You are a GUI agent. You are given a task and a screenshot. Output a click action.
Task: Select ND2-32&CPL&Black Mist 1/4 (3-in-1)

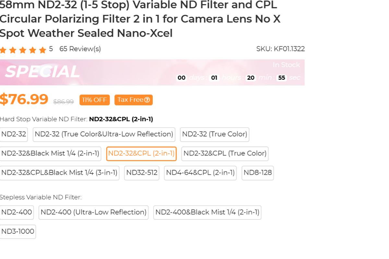[59, 173]
